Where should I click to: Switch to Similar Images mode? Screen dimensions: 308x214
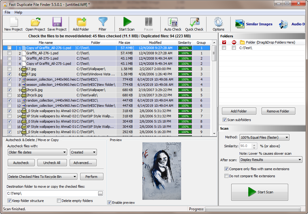point(254,24)
